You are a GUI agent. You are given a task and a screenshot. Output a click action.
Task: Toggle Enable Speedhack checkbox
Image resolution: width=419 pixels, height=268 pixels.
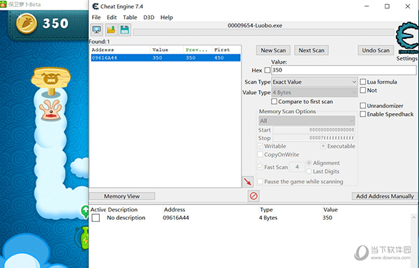[x=363, y=114]
